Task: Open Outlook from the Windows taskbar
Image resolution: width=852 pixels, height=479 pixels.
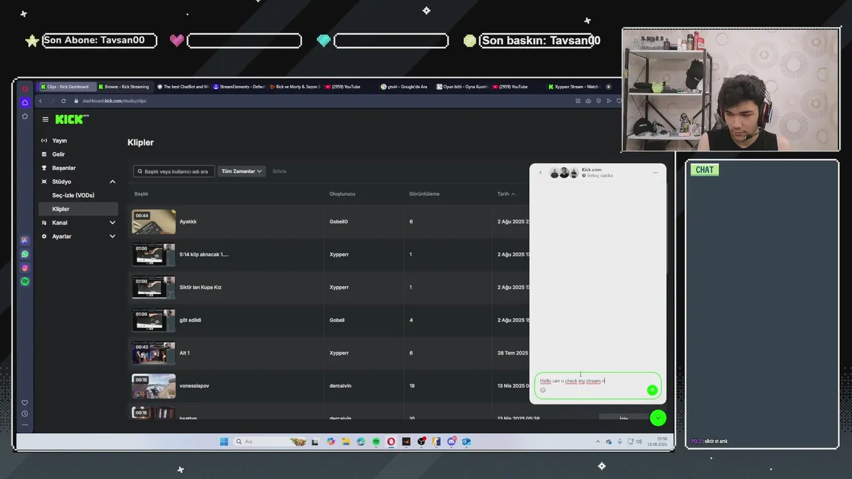Action: pyautogui.click(x=467, y=442)
